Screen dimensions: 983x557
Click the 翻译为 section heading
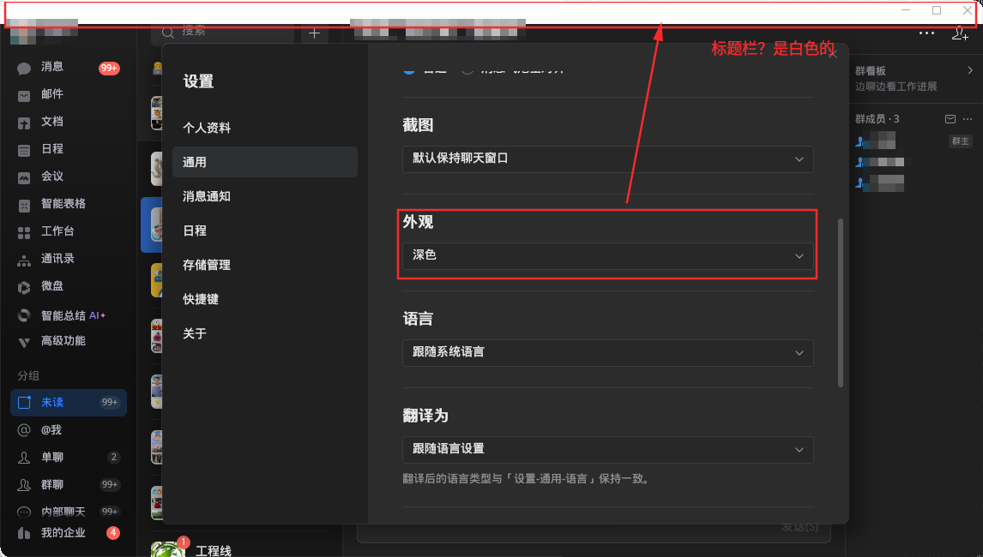tap(425, 416)
